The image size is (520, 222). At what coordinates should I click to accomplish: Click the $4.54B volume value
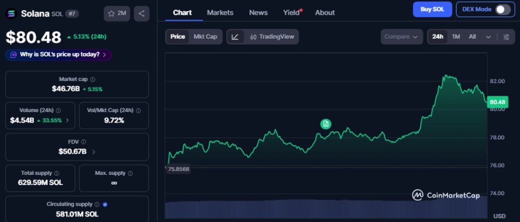[x=22, y=120]
